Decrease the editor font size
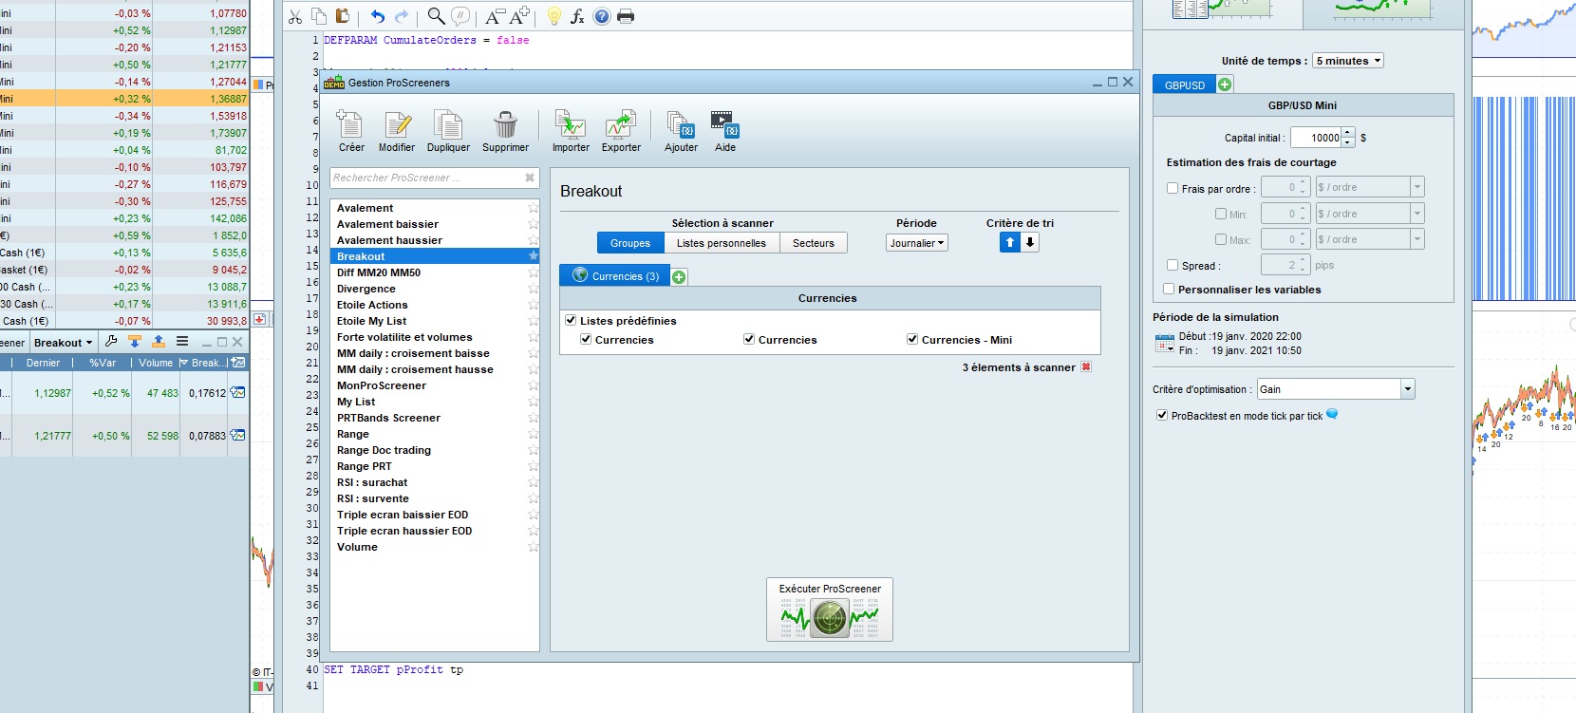Screen dimensions: 1576x713 tap(495, 16)
